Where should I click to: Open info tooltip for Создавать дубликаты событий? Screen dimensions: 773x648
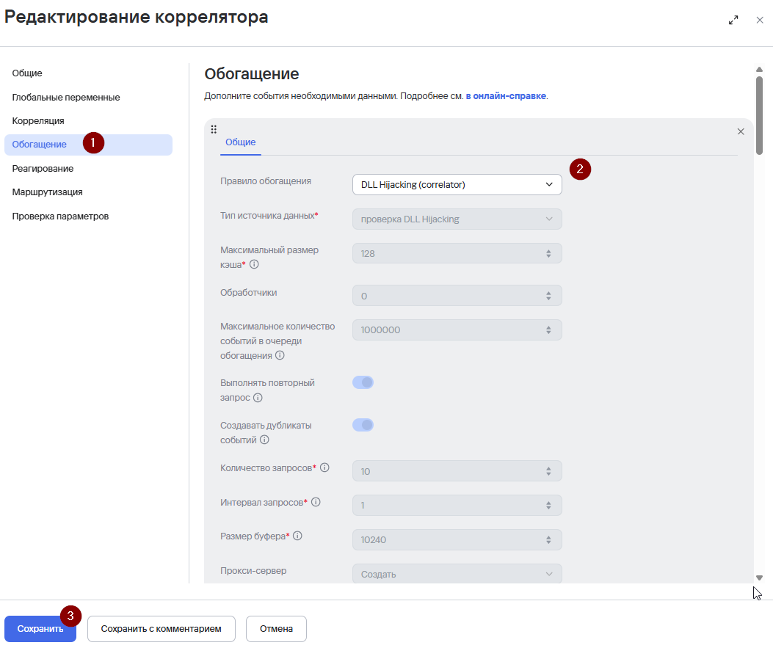(264, 440)
